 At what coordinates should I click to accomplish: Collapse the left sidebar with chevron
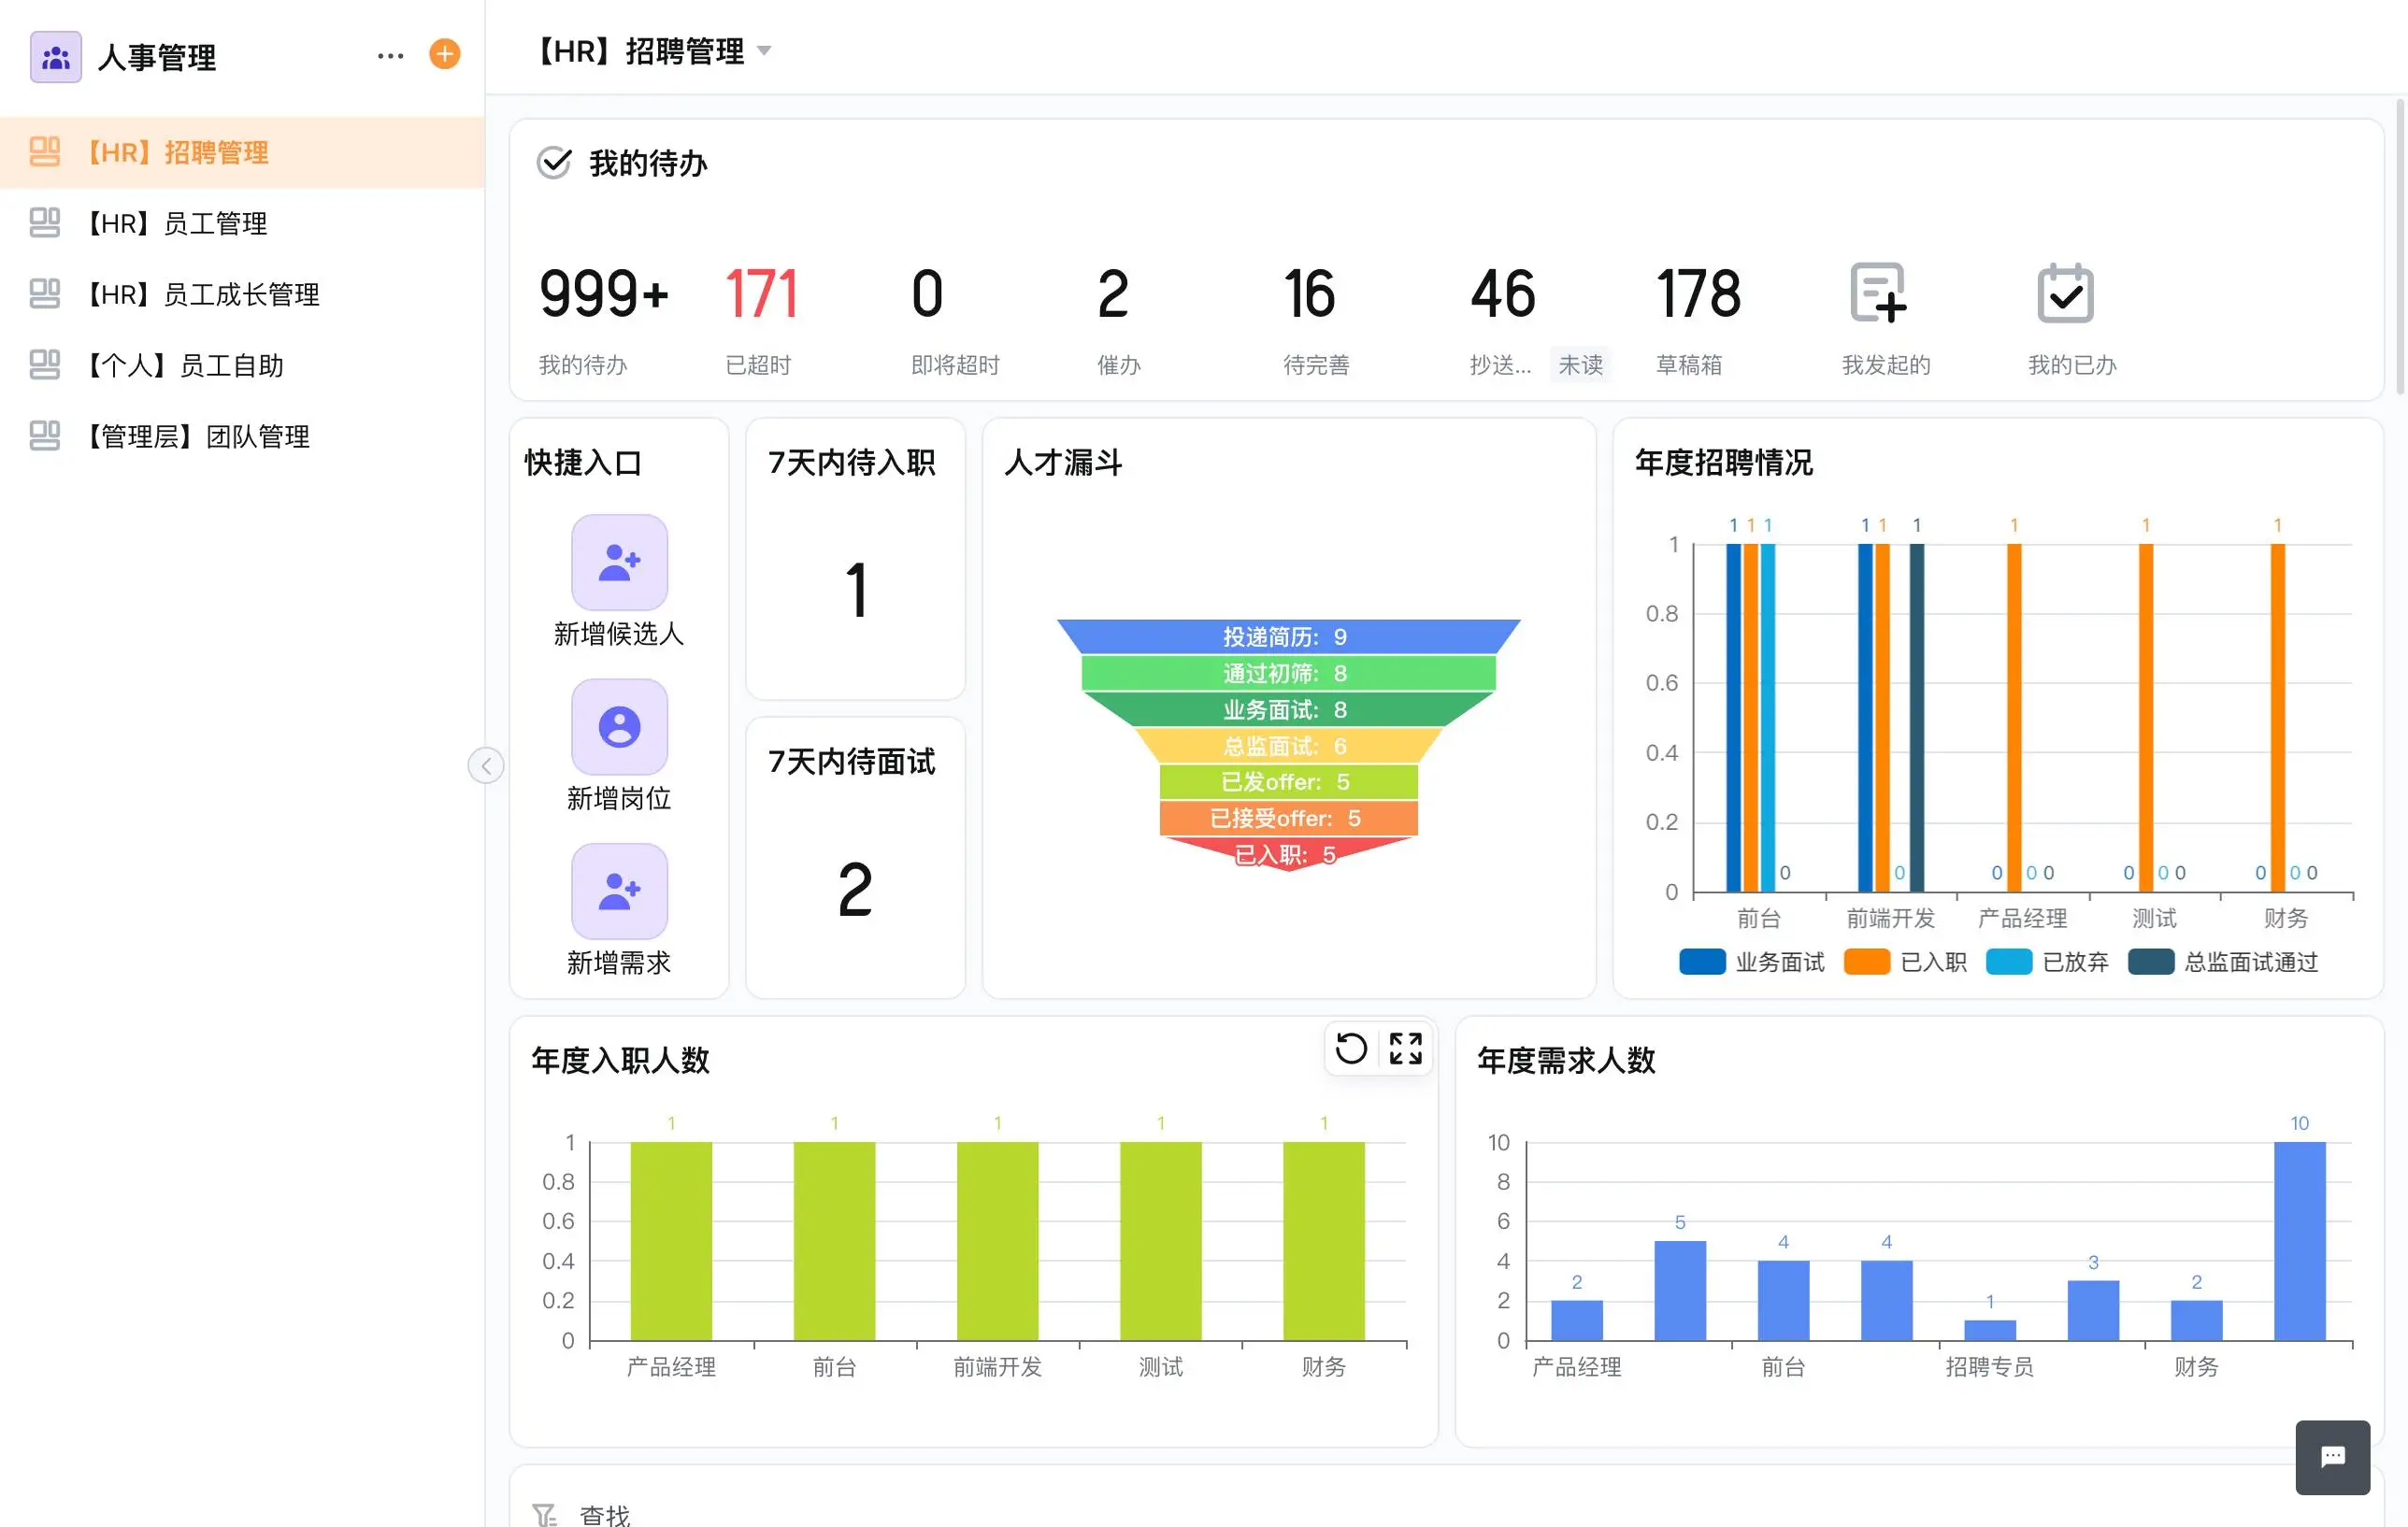pos(486,766)
